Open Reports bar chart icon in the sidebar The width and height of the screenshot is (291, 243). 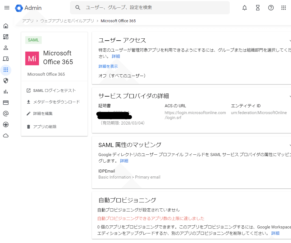[6, 92]
